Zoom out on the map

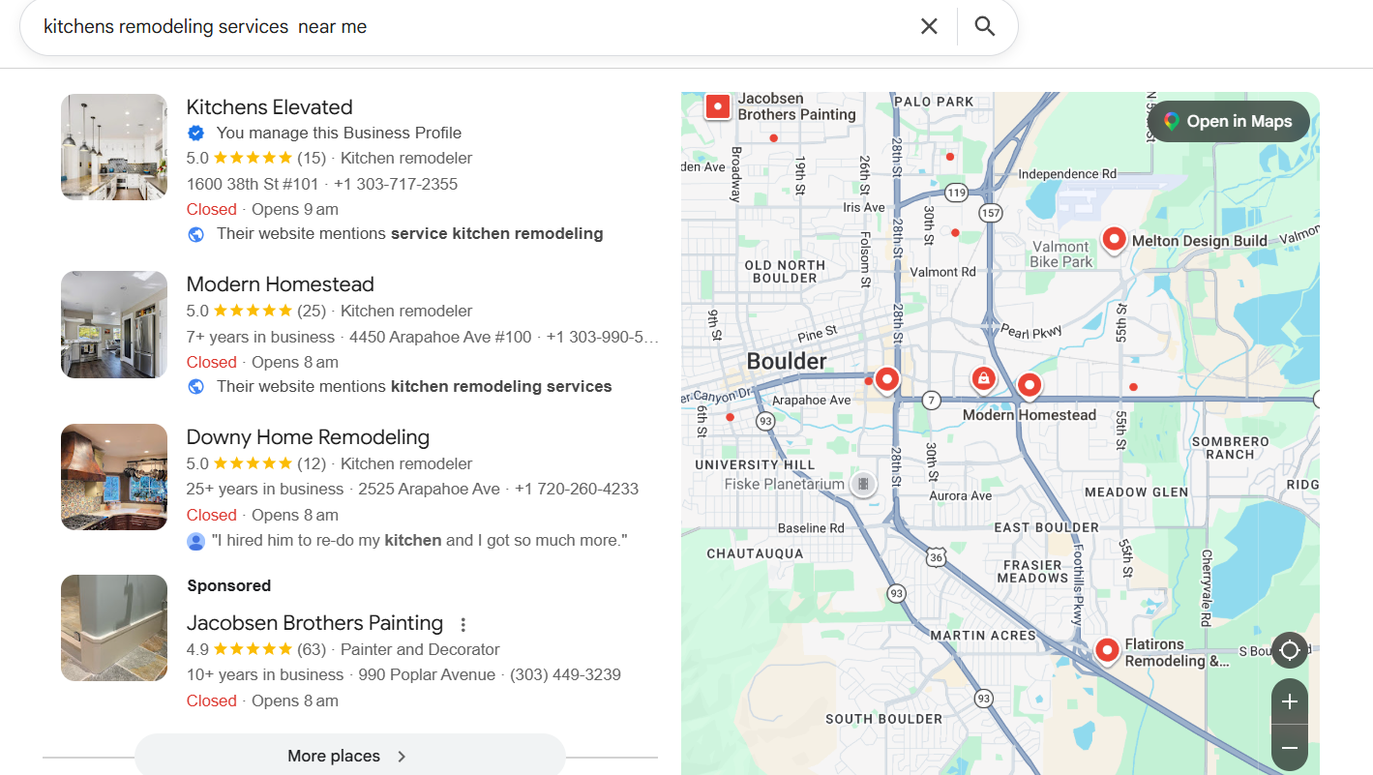1290,748
